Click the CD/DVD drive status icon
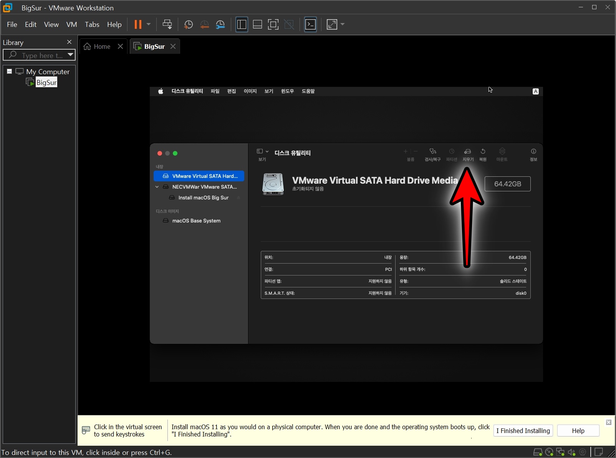 point(549,452)
